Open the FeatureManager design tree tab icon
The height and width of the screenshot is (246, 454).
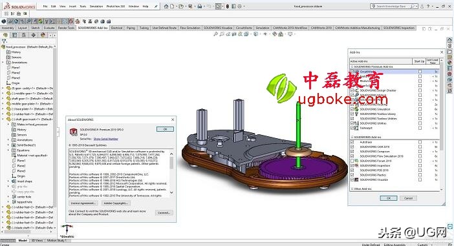tap(5, 35)
